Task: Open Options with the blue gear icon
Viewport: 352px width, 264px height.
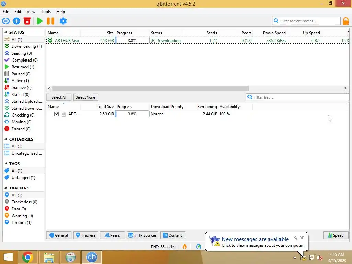Action: (63, 21)
